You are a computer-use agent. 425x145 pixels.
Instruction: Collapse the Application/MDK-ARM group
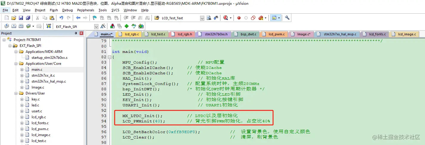(x=16, y=52)
